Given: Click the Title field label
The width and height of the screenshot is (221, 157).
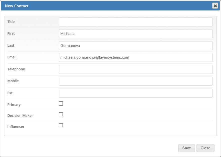Looking at the screenshot, I should [x=11, y=22].
